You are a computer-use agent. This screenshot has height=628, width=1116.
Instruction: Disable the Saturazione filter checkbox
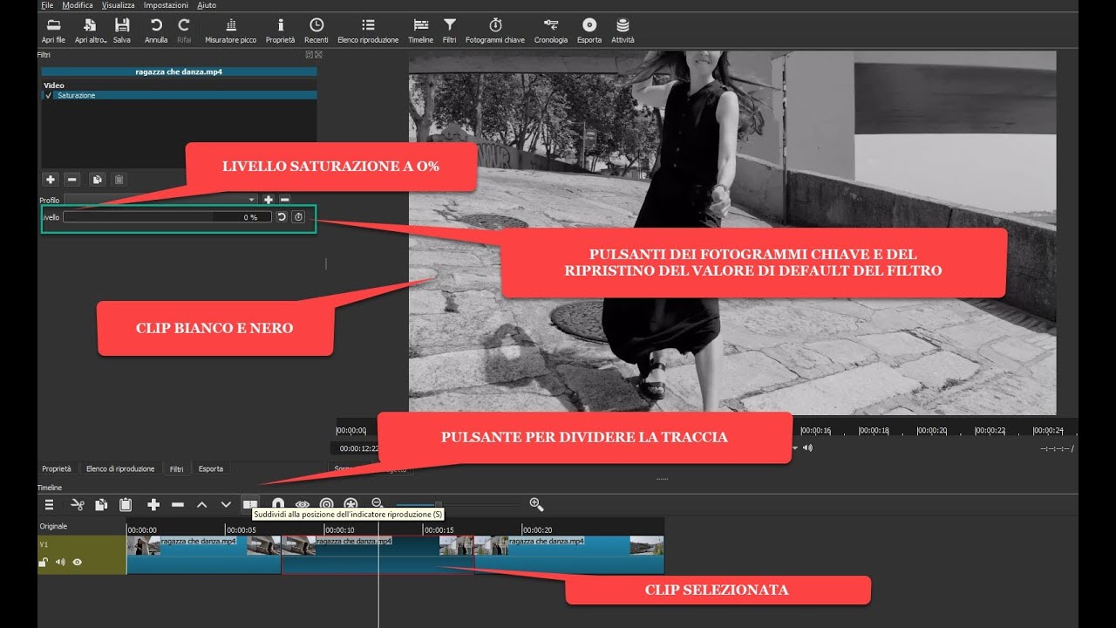click(x=48, y=95)
